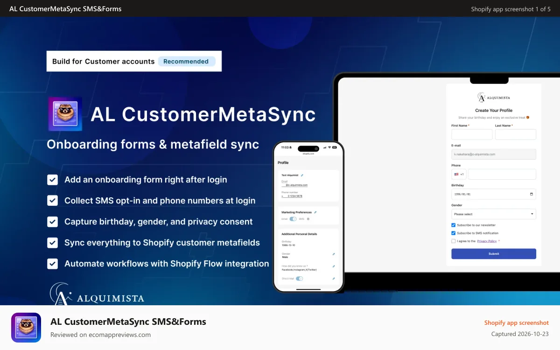Image resolution: width=560 pixels, height=350 pixels.
Task: Open the calendar picker icon in Birthday field
Action: point(531,194)
